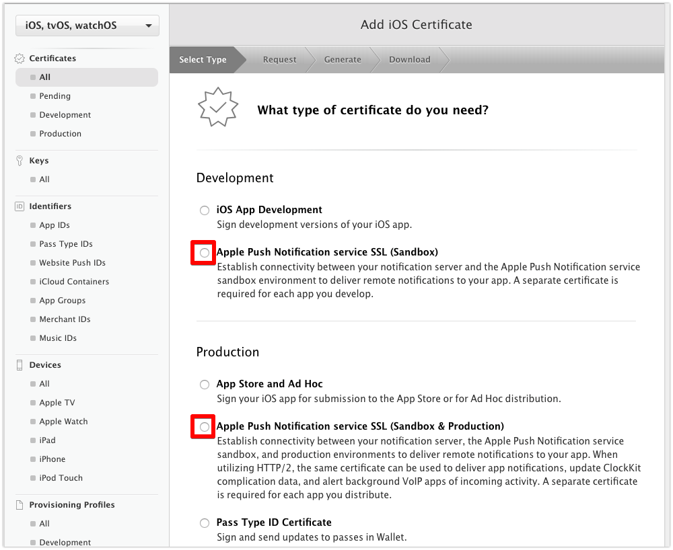Image resolution: width=673 pixels, height=550 pixels.
Task: Open All under Devices
Action: tap(44, 384)
